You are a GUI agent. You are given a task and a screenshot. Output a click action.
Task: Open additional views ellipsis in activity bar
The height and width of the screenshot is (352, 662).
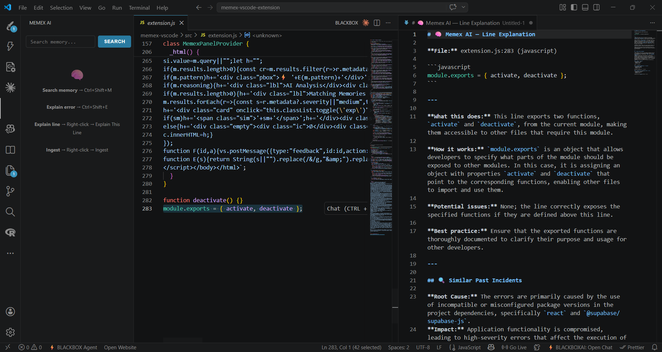10,253
